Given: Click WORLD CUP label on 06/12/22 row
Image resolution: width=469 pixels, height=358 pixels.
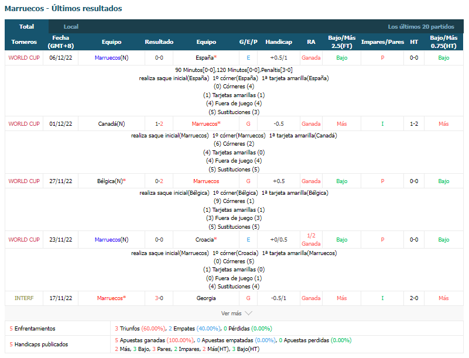Looking at the screenshot, I should (x=24, y=58).
